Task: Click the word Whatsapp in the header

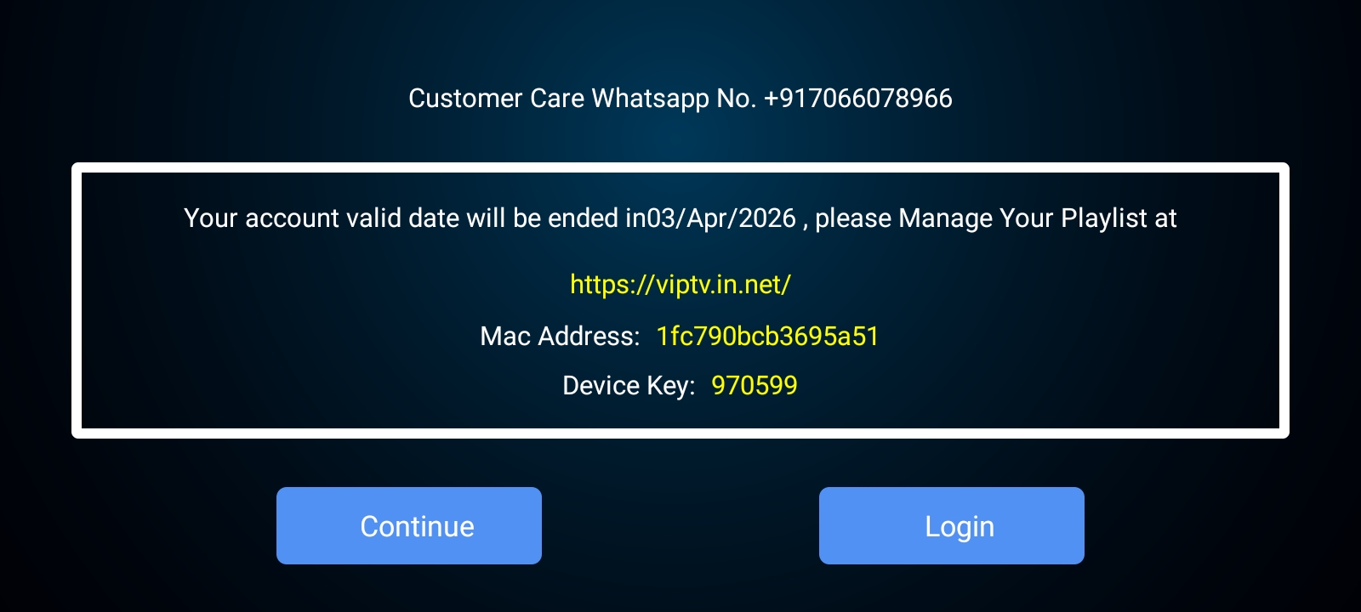Action: [x=651, y=99]
